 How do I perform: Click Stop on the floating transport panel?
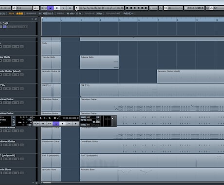click(x=62, y=124)
